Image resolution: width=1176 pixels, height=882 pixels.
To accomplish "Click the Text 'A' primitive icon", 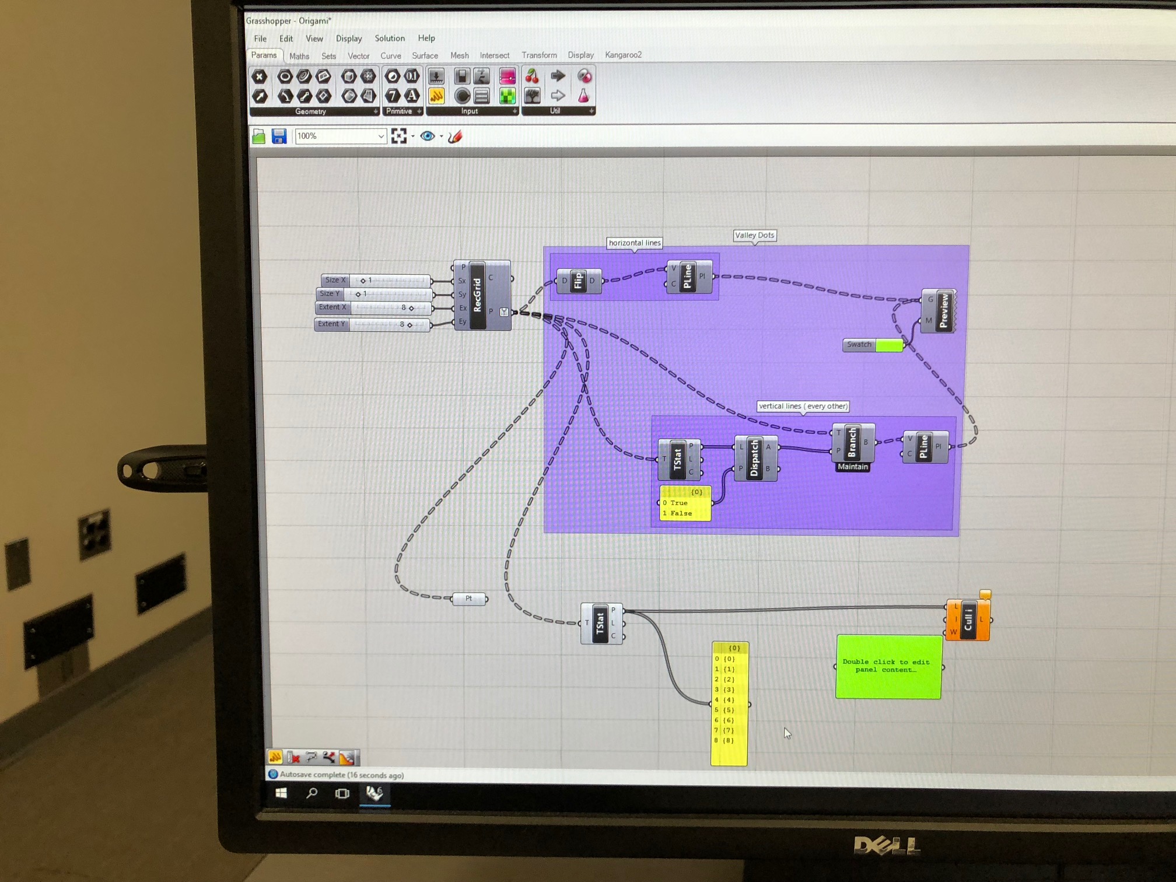I will (x=412, y=96).
